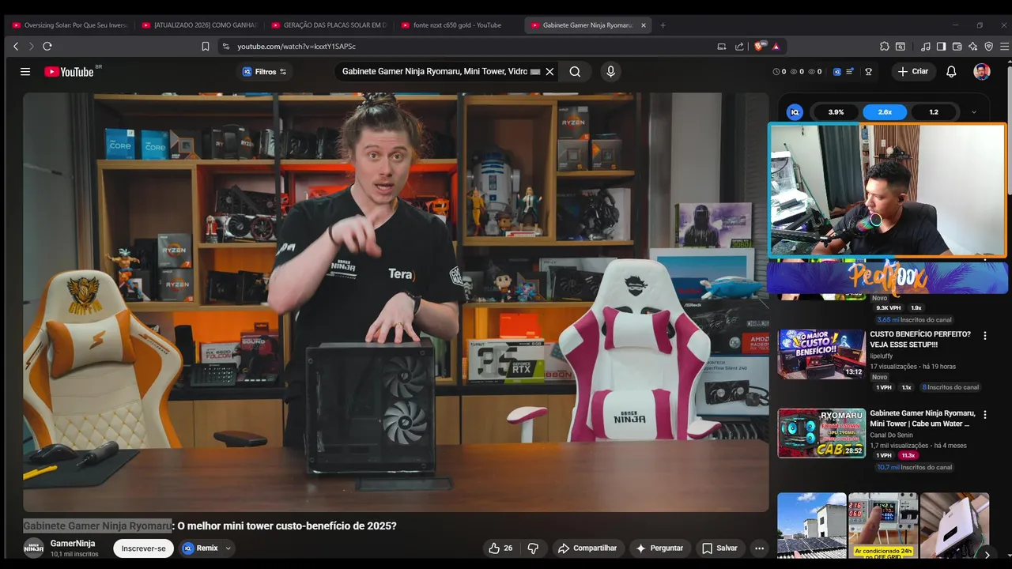Share video with Compartilhar
The image size is (1012, 569).
coord(587,548)
